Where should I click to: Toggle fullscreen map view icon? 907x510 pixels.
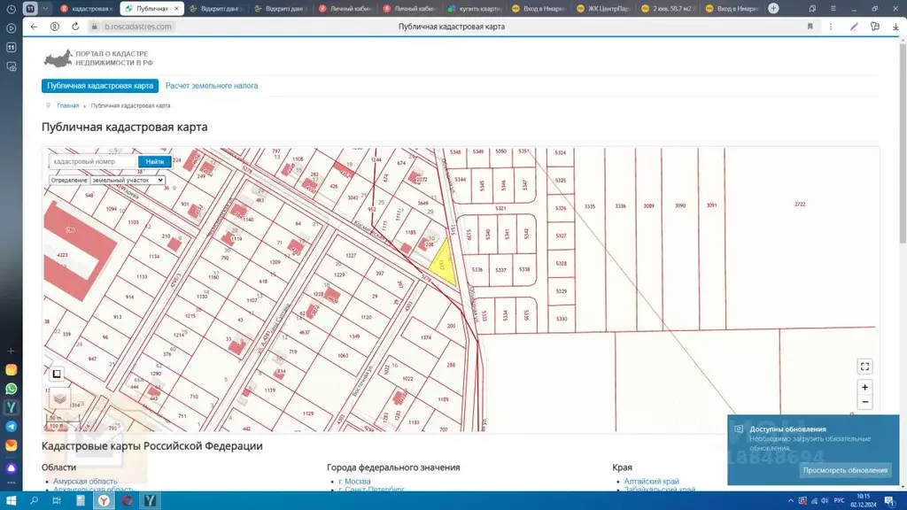(864, 367)
